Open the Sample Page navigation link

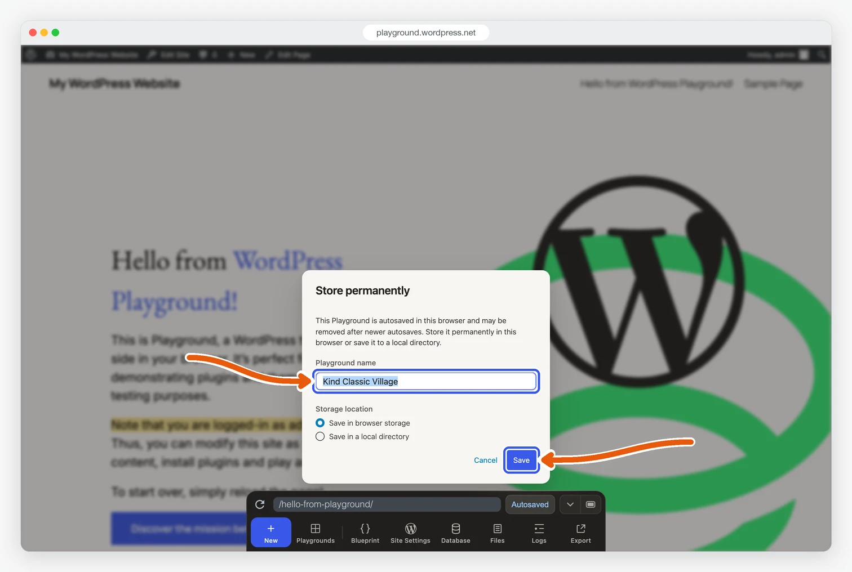(773, 84)
